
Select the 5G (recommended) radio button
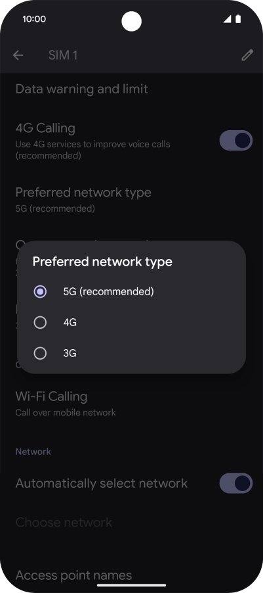pos(40,292)
